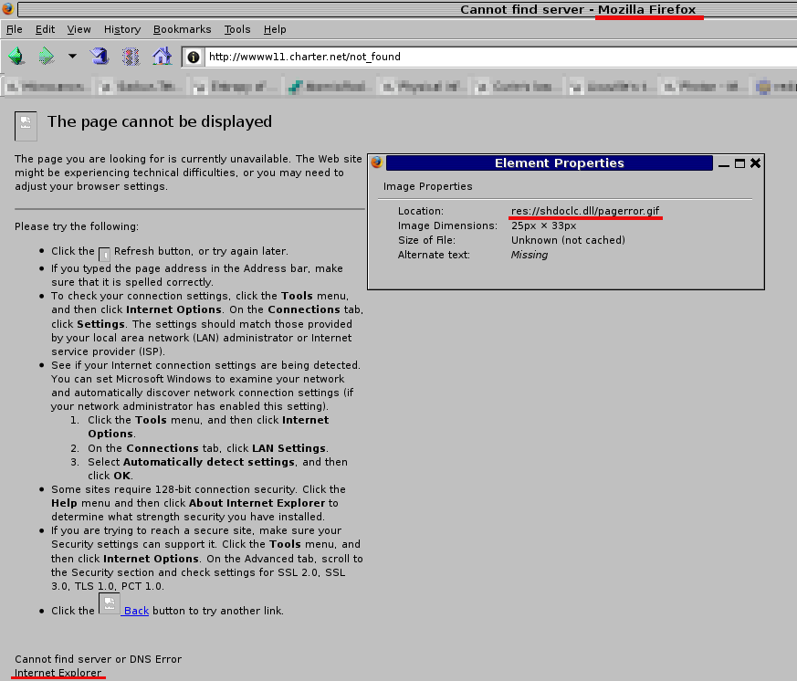Click the heading 'The page cannot be displayed'

160,122
